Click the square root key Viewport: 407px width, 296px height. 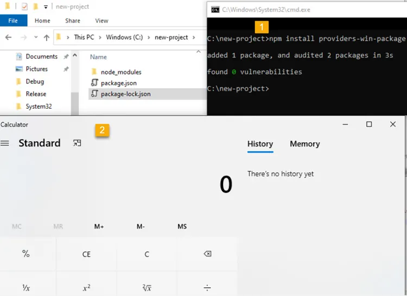pos(147,287)
